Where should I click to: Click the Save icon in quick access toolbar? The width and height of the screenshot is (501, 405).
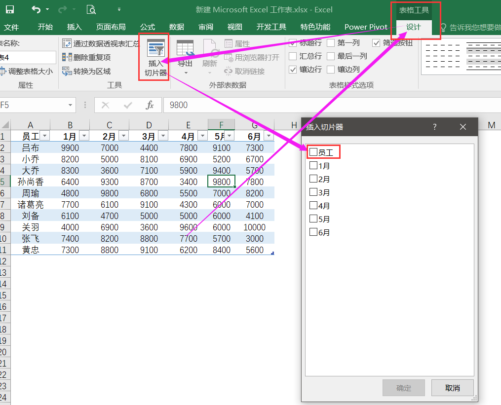click(x=10, y=9)
